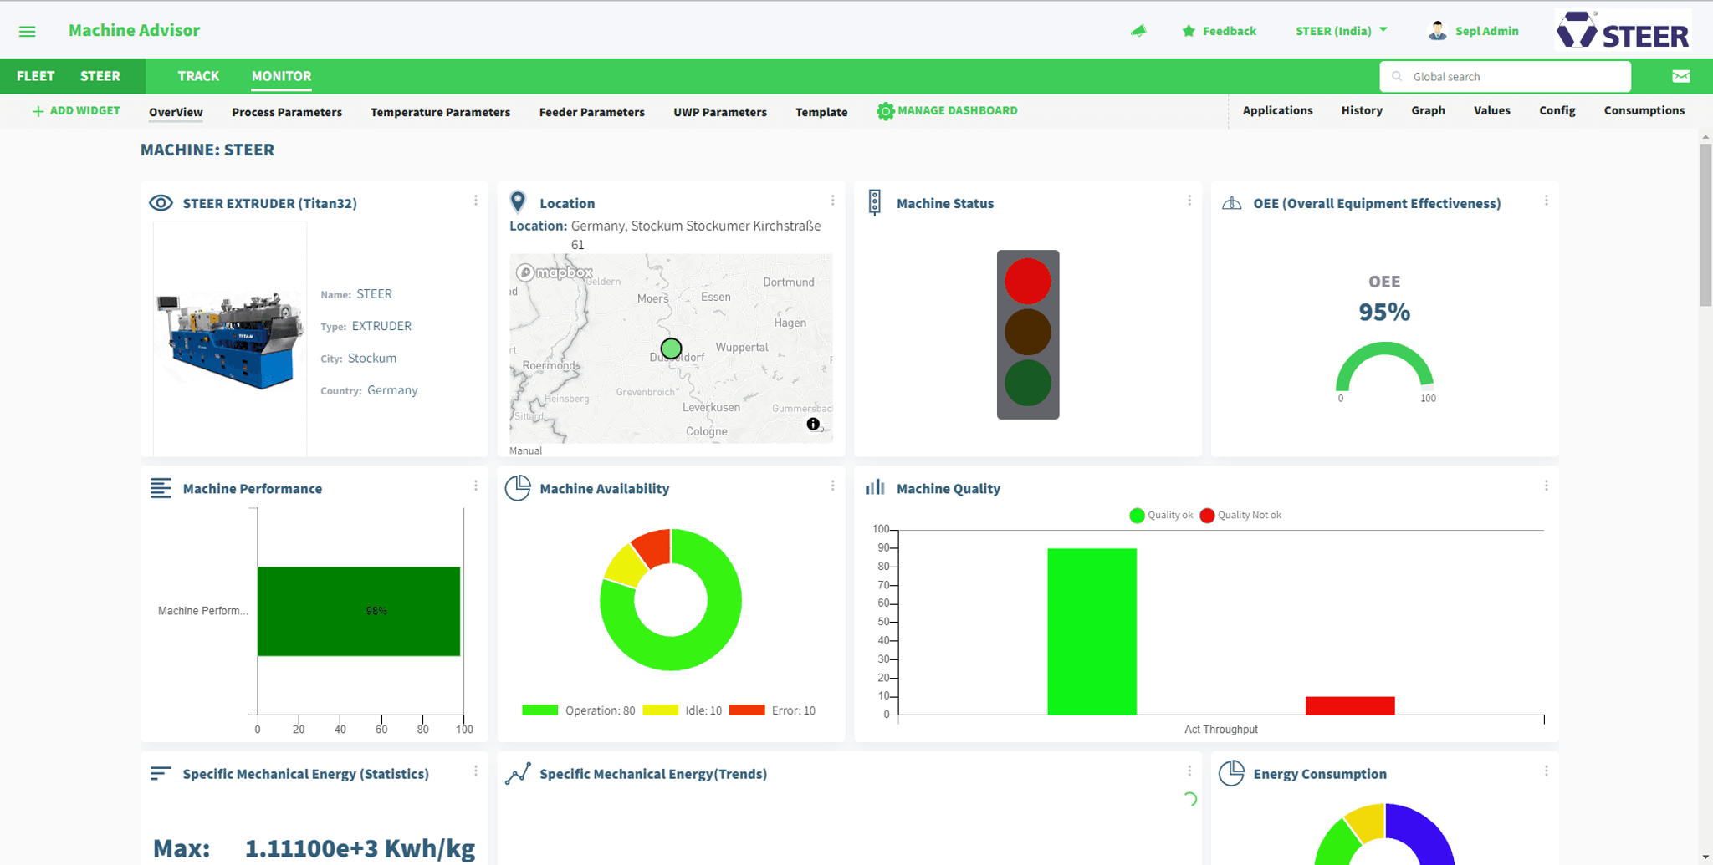1713x865 pixels.
Task: Toggle the Quality ok legend series
Action: 1161,516
